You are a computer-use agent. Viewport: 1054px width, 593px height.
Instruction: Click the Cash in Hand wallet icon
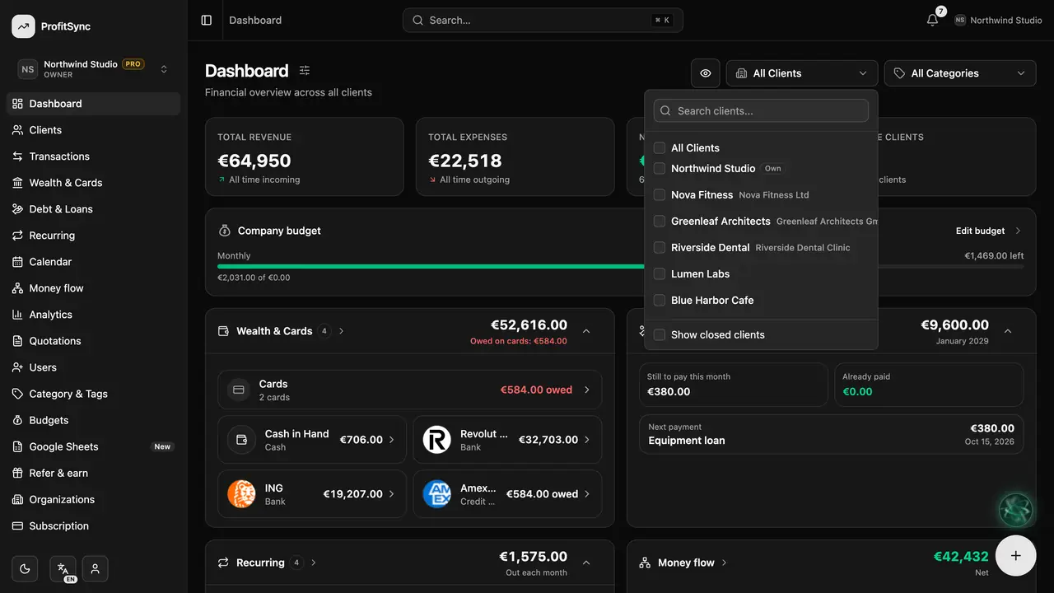[x=241, y=440]
